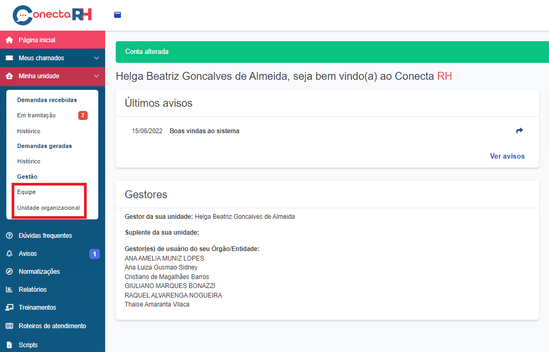Open Em tramitação under Demandas recebidas

tap(36, 115)
